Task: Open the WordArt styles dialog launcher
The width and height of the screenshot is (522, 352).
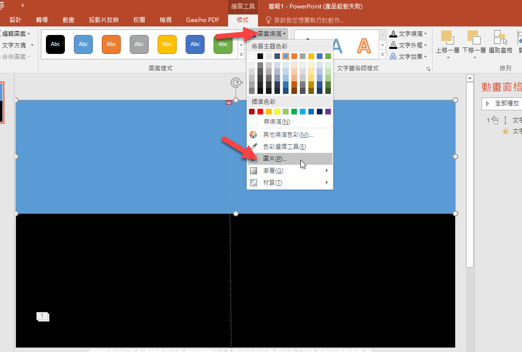Action: click(428, 69)
